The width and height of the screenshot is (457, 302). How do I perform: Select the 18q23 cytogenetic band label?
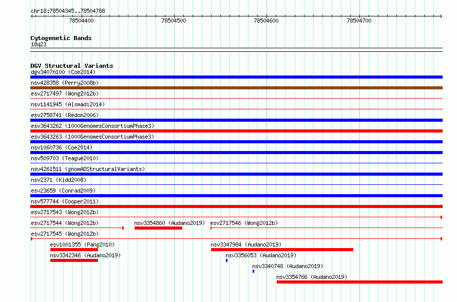(x=39, y=44)
